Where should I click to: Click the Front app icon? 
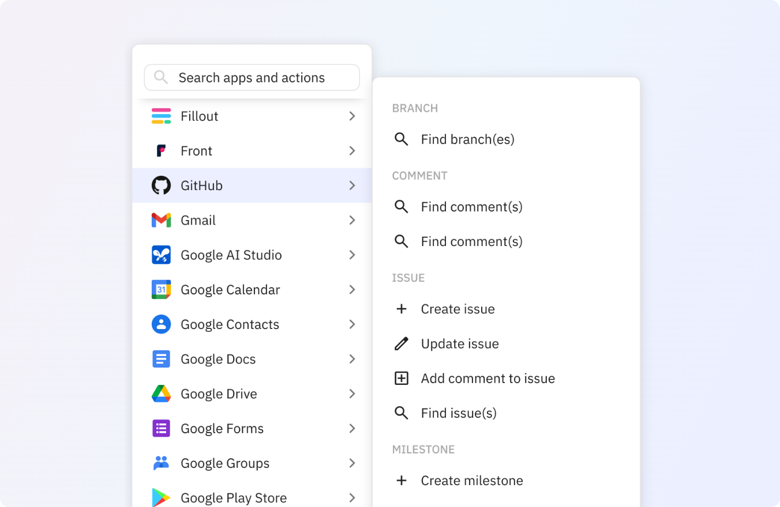pos(161,151)
